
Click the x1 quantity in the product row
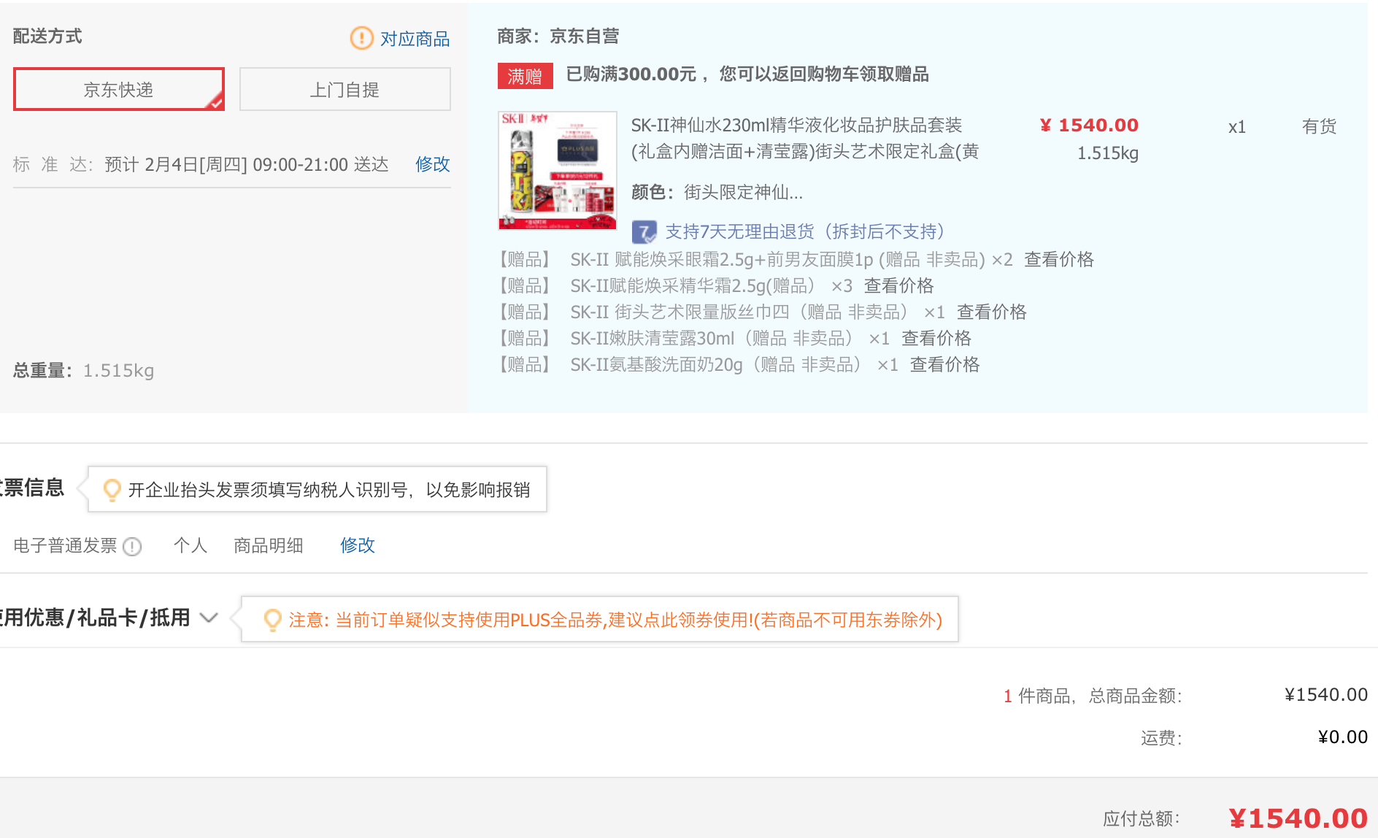[1237, 127]
